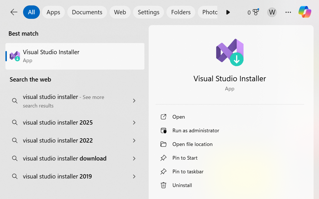Switch to the Web filter tab
This screenshot has width=319, height=199.
120,12
